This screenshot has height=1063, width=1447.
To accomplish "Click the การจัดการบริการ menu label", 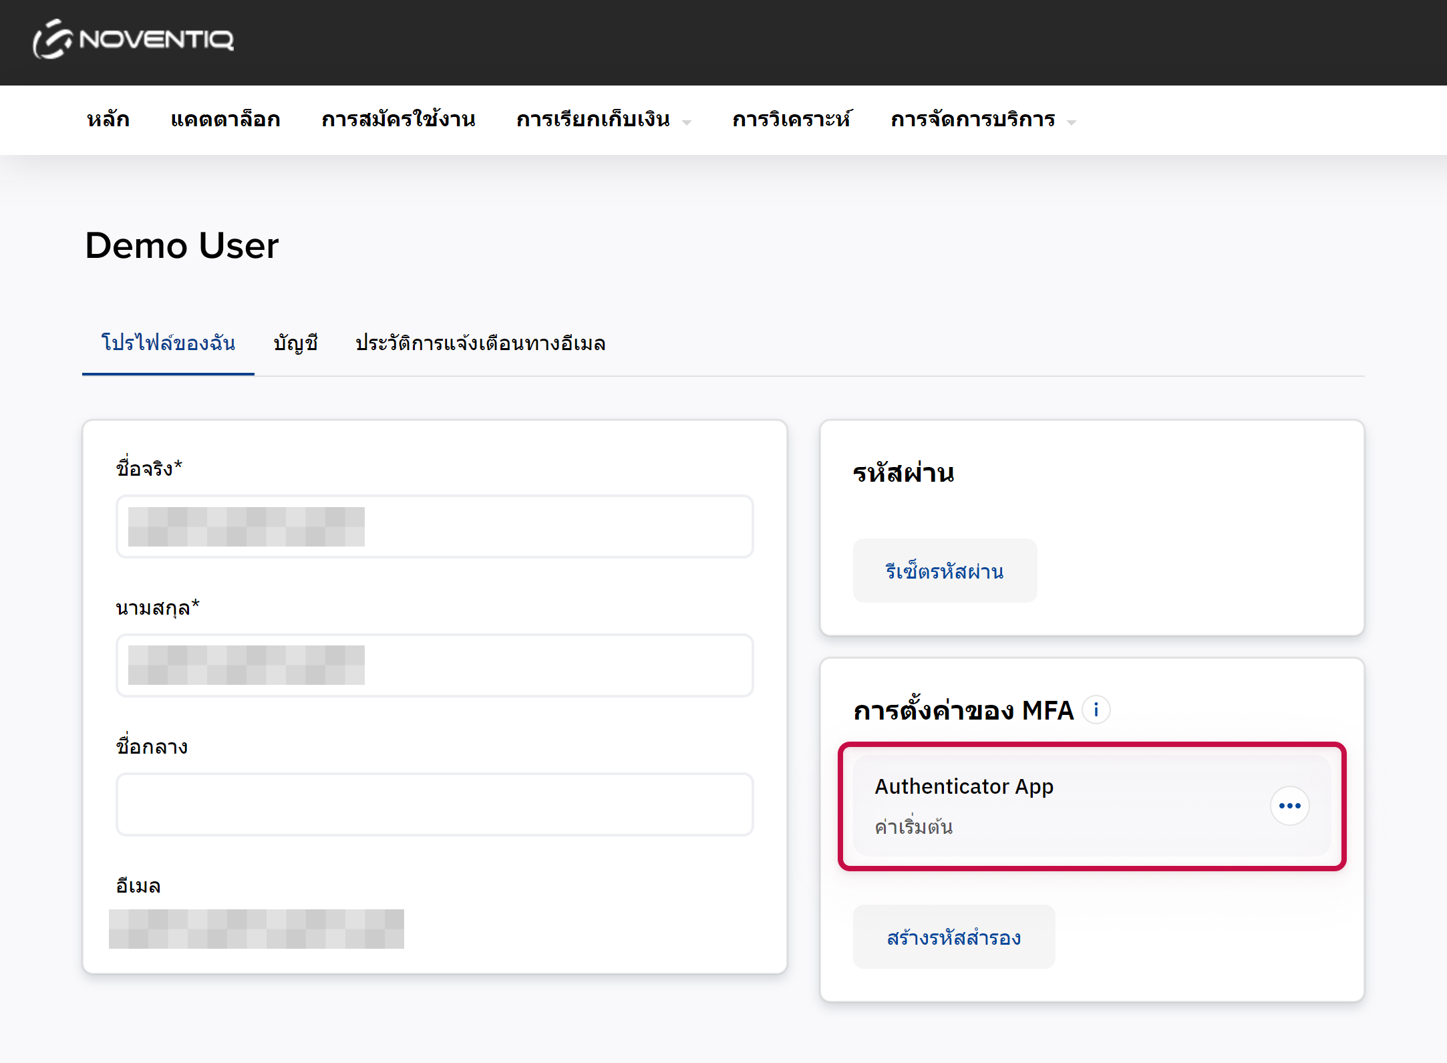I will pos(973,120).
